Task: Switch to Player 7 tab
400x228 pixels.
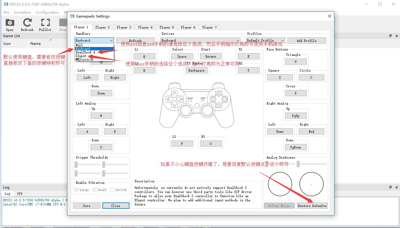Action: click(x=209, y=27)
